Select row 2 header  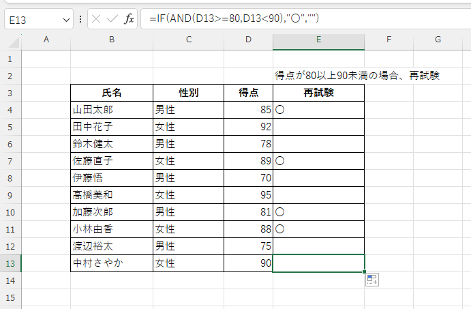click(x=10, y=76)
